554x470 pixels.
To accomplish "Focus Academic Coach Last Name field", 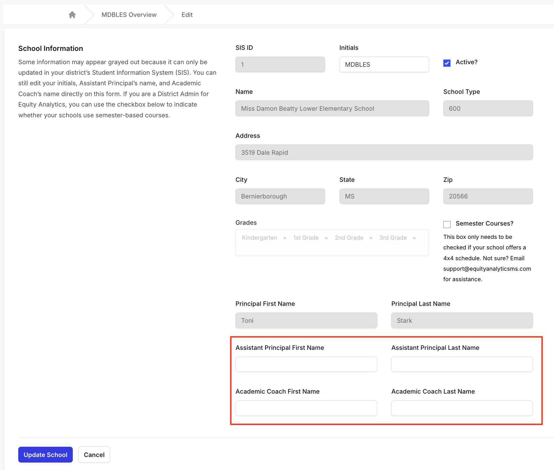I will pyautogui.click(x=462, y=408).
